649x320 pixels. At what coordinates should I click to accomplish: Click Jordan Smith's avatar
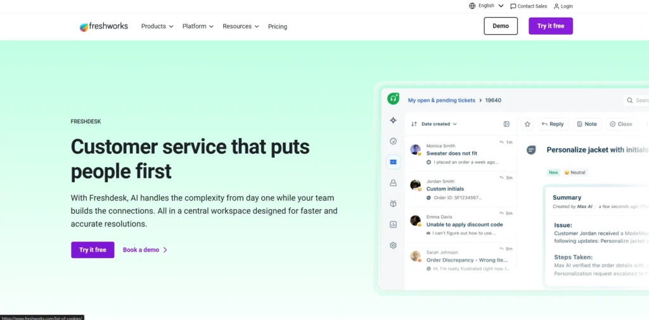416,185
